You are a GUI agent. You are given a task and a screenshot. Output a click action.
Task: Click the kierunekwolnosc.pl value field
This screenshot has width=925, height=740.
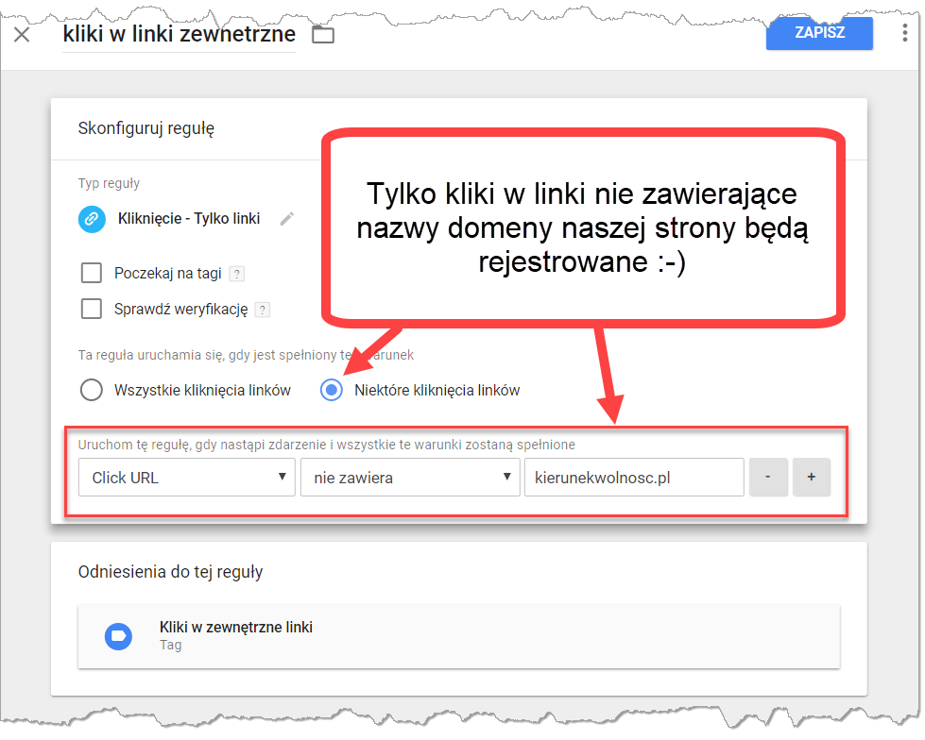pos(633,478)
